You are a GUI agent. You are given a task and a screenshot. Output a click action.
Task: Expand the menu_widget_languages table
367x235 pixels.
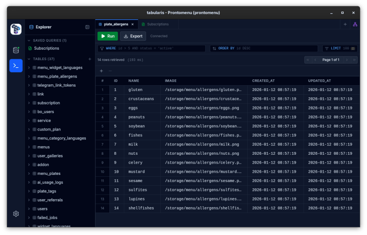click(29, 68)
